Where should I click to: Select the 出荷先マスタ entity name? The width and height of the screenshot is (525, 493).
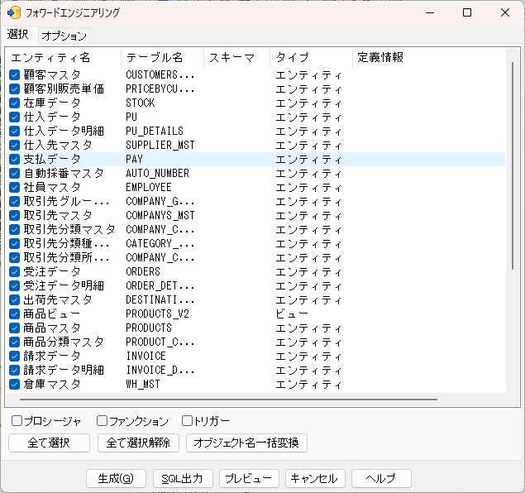[x=58, y=299]
